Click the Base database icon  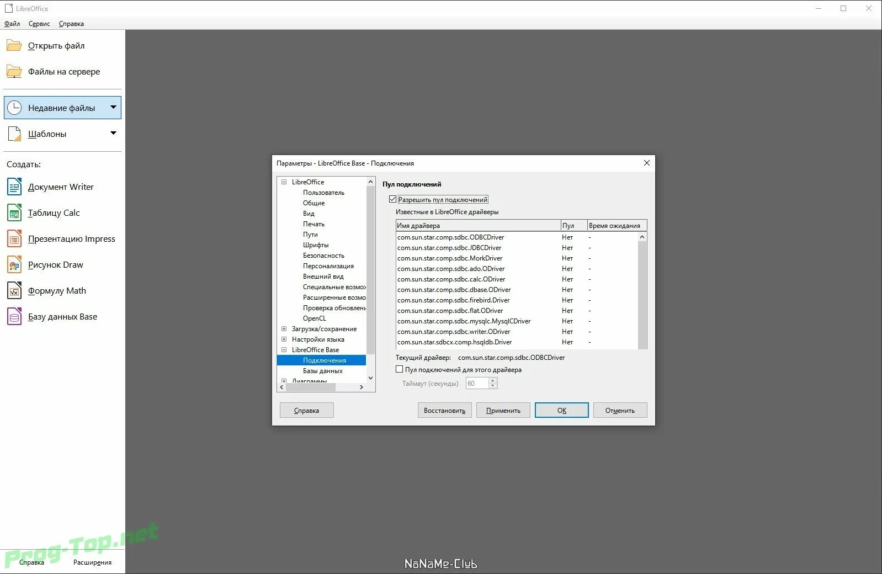pos(14,316)
